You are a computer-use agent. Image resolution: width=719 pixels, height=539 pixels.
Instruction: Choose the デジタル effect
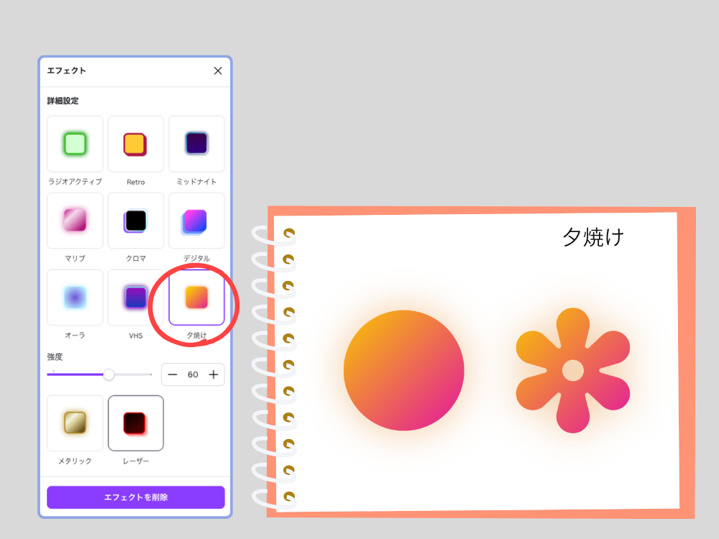(x=197, y=221)
